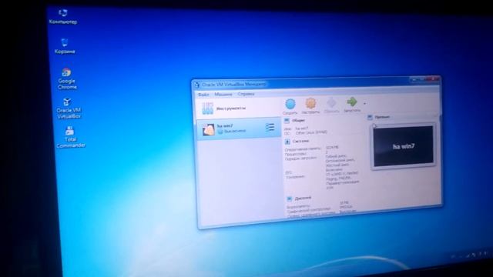Click the Оперативная память label
Screen dimensions: 493x277
click(x=303, y=149)
